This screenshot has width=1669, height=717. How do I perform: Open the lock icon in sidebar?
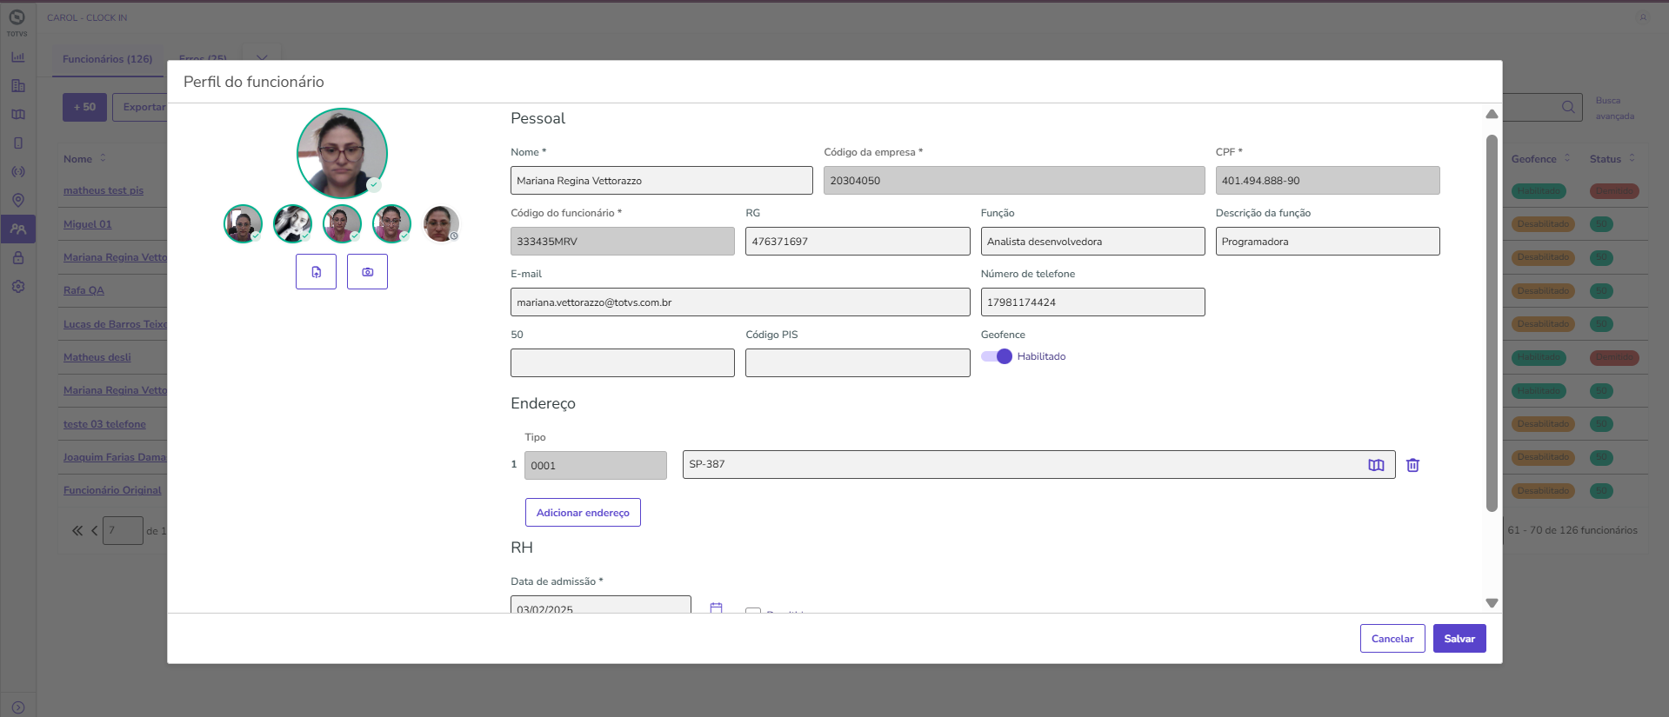click(18, 258)
